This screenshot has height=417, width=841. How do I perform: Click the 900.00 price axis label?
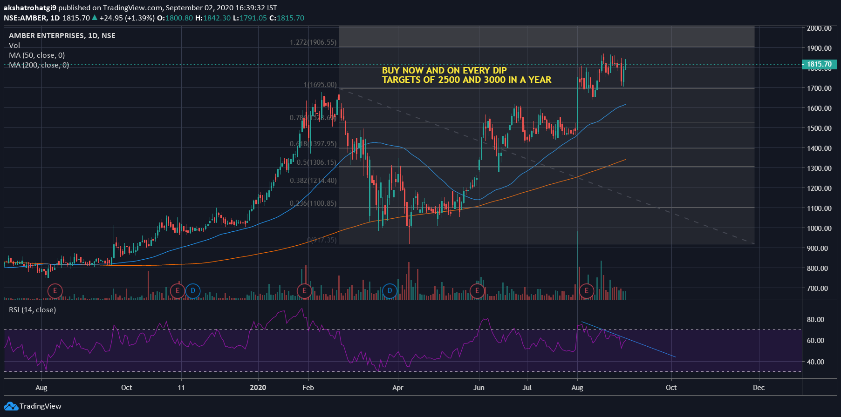pos(818,248)
